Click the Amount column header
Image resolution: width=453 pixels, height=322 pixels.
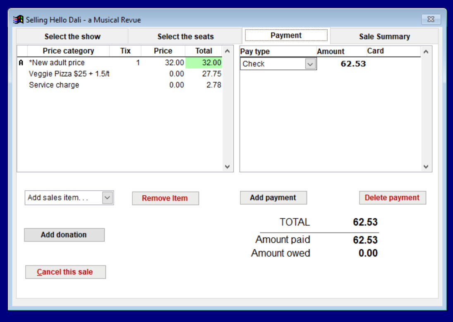pyautogui.click(x=342, y=52)
